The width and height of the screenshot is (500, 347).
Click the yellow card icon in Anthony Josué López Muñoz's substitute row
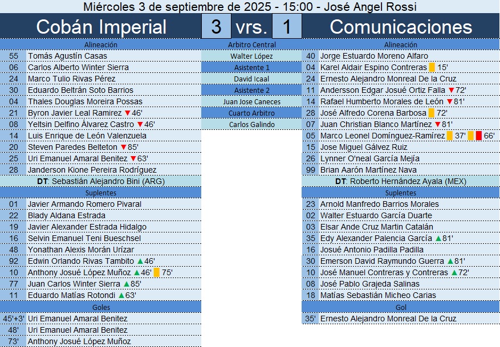156,272
